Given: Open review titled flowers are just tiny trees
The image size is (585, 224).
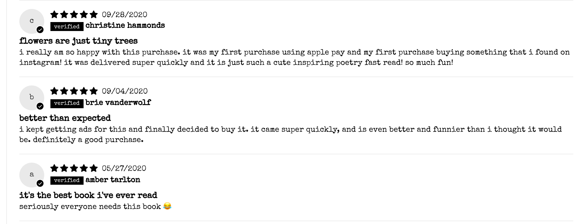Looking at the screenshot, I should (x=78, y=41).
